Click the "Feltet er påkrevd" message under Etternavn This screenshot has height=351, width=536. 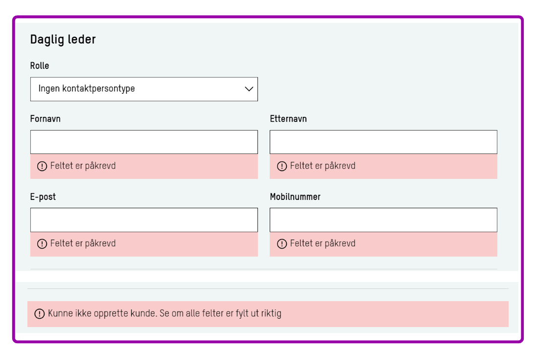coord(323,166)
